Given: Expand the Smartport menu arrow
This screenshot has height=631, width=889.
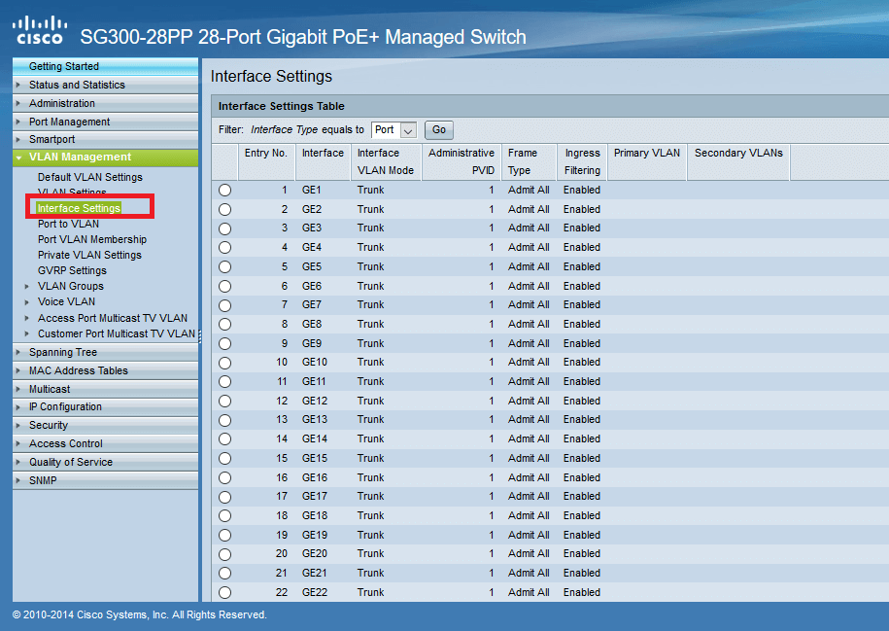Looking at the screenshot, I should coord(18,139).
